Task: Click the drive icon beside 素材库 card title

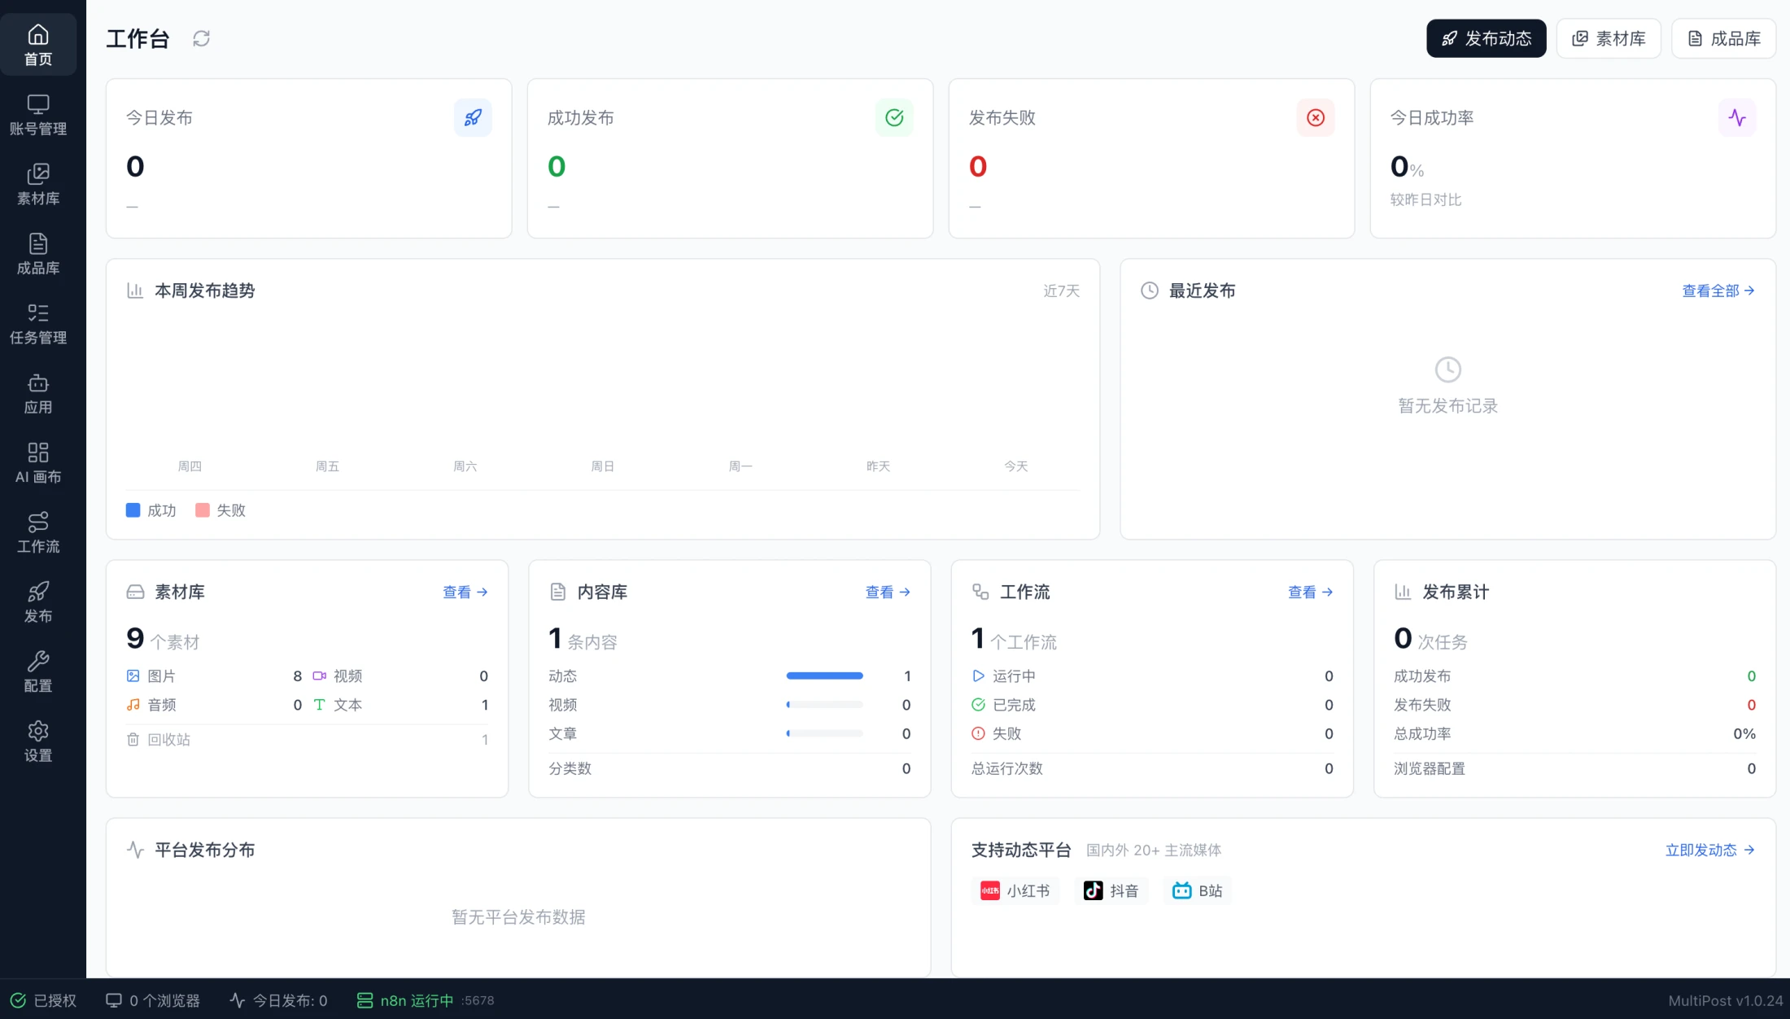Action: click(135, 592)
